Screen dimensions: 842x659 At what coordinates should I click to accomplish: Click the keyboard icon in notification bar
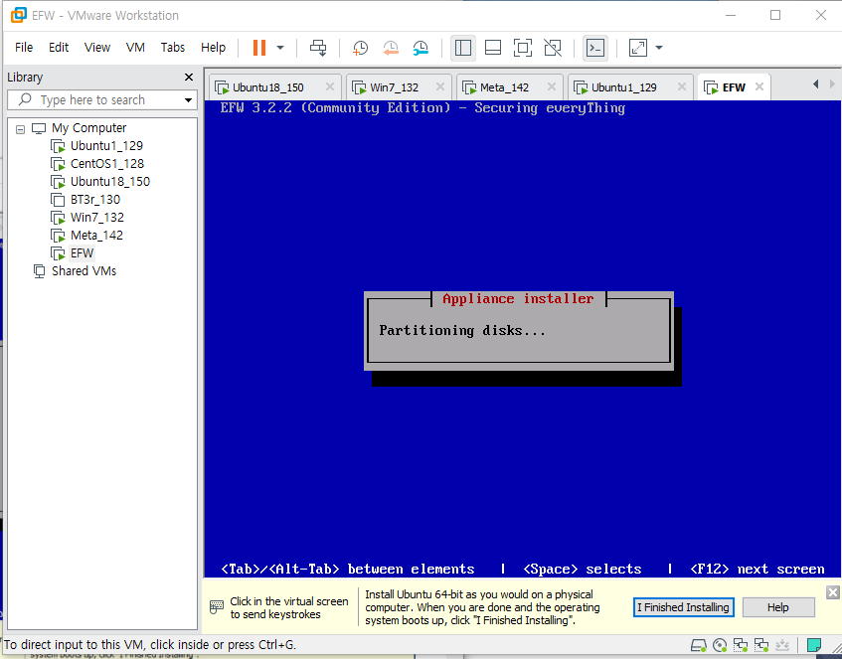point(217,607)
